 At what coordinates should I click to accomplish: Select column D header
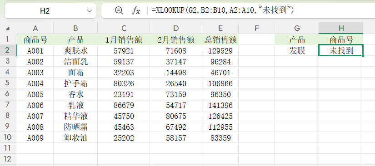(x=176, y=28)
